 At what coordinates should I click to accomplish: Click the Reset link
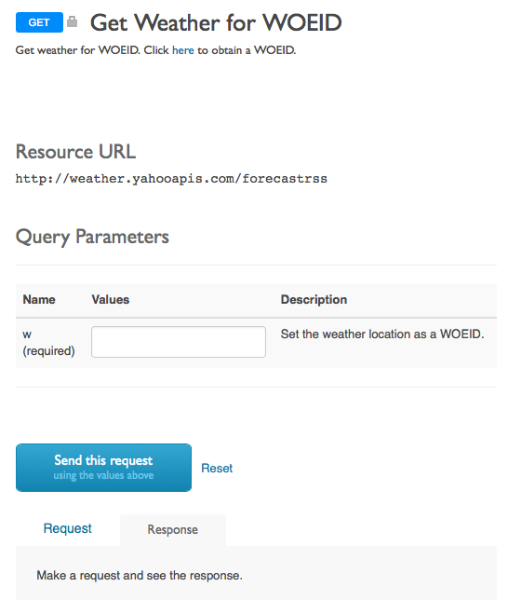pos(217,468)
